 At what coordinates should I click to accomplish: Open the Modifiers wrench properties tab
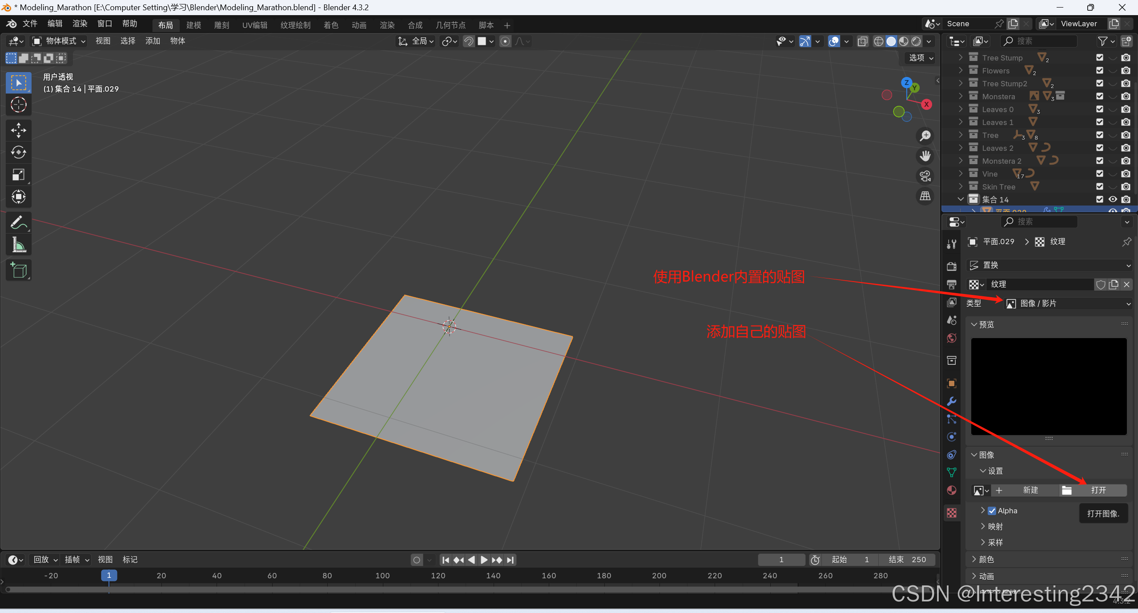952,401
